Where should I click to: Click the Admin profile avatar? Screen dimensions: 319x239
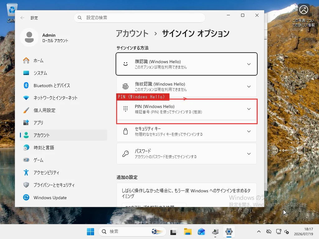[x=29, y=37]
